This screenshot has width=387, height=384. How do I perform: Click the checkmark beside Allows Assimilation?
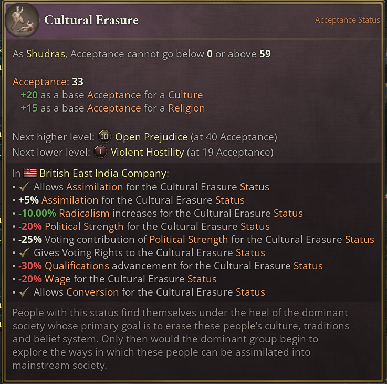point(24,187)
